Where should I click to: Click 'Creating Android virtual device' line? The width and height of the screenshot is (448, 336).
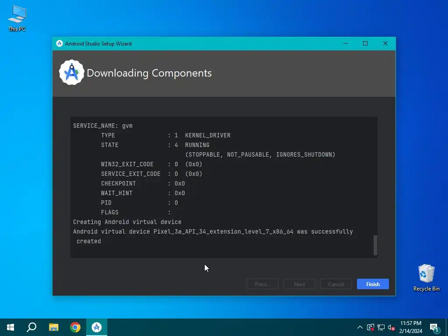click(127, 222)
